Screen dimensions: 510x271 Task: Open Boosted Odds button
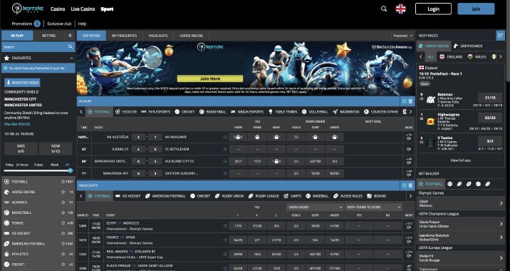point(23,83)
